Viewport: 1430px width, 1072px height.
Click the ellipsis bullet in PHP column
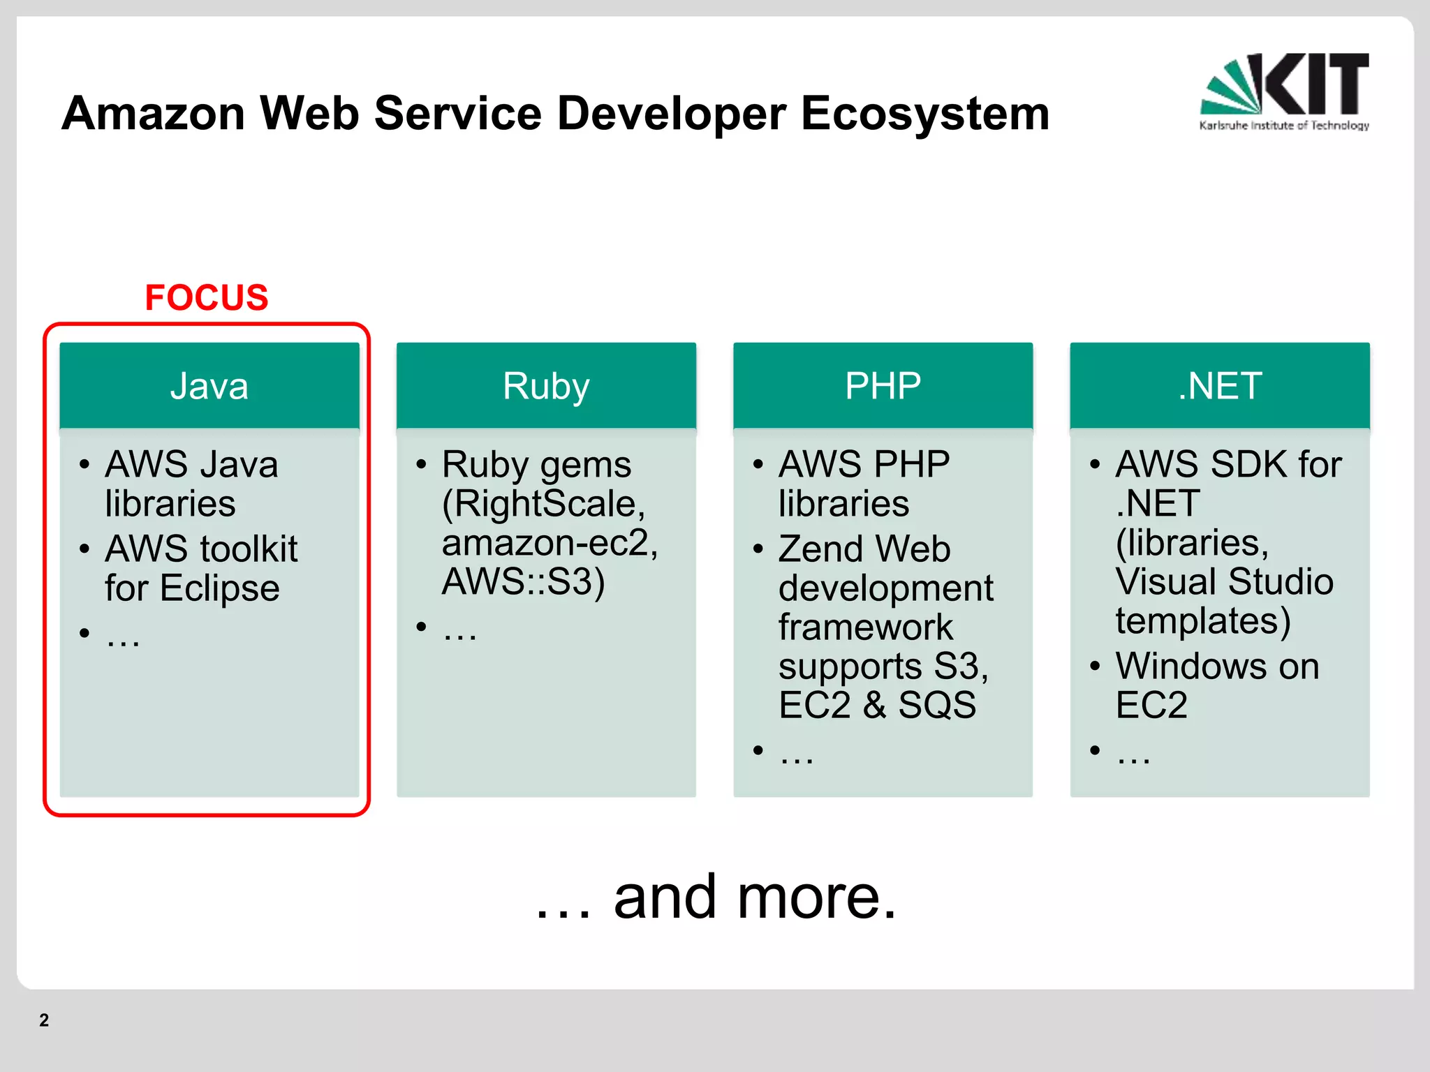click(x=796, y=752)
